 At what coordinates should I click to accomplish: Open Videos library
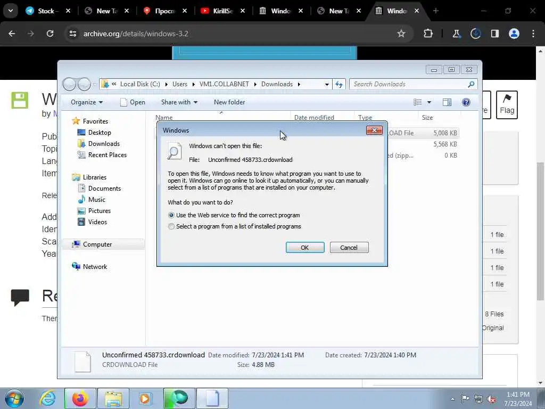tap(97, 222)
